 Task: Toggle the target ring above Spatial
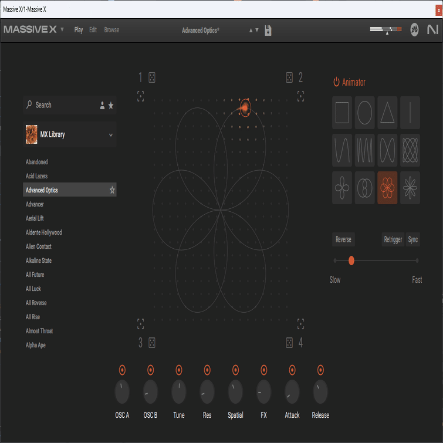(x=235, y=370)
